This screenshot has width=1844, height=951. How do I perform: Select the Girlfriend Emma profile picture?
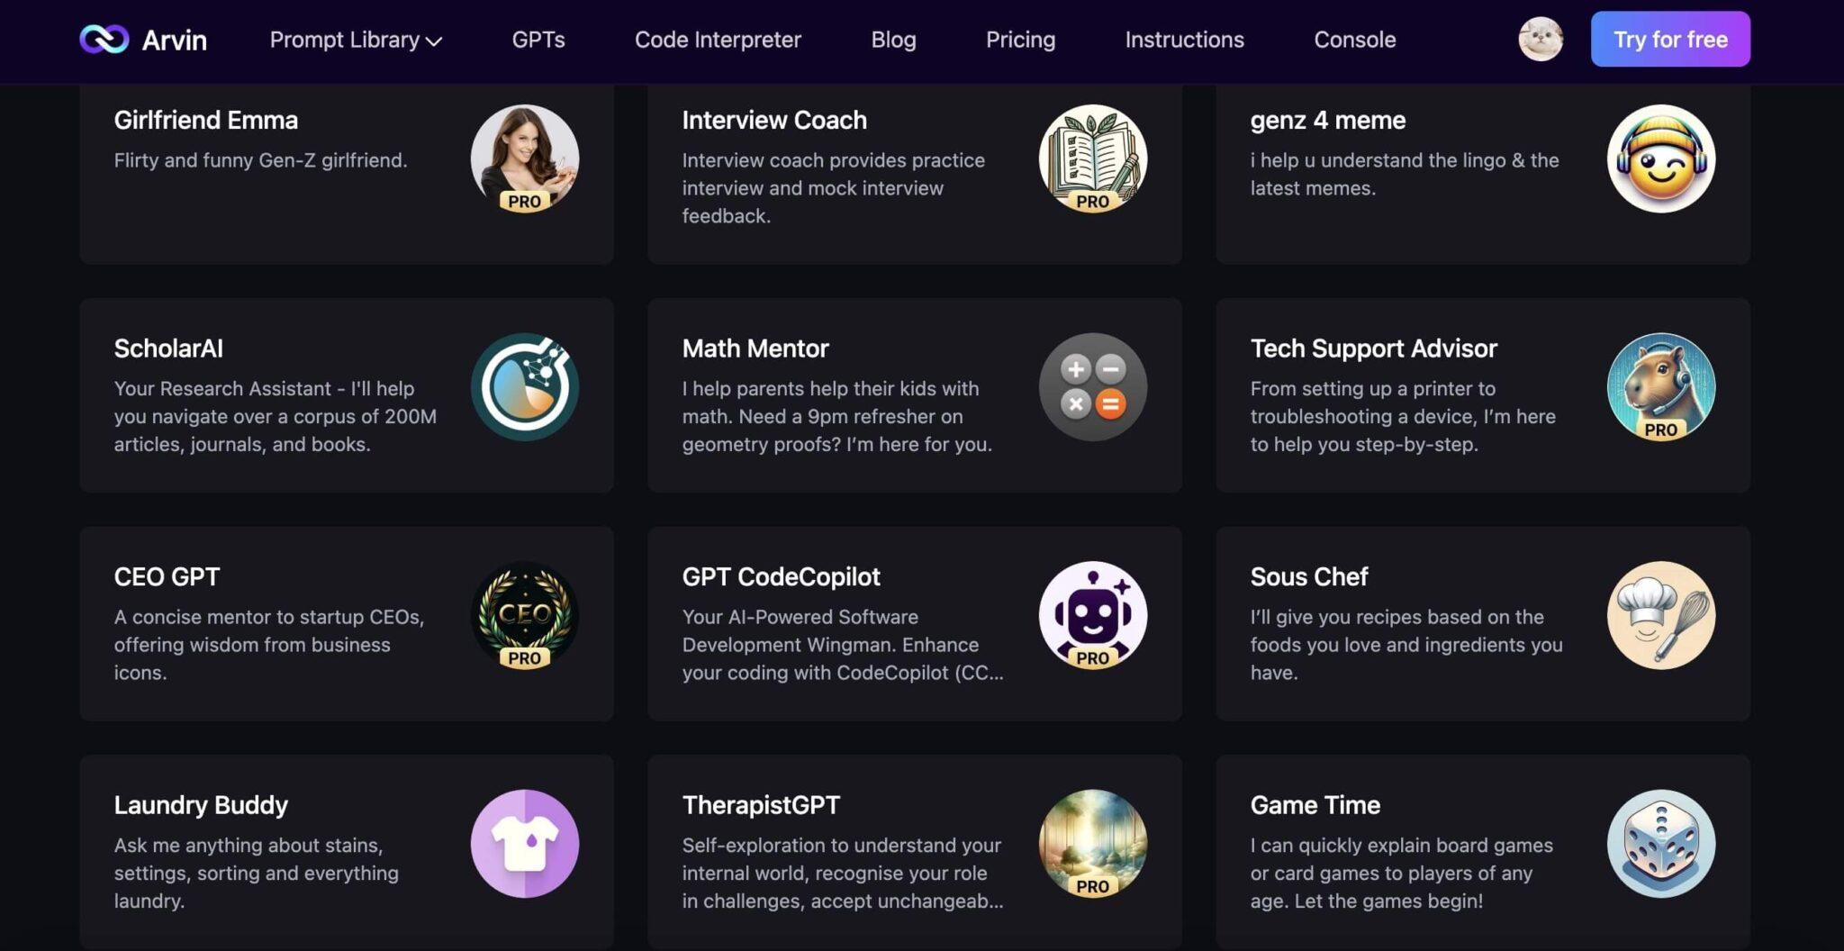pyautogui.click(x=525, y=158)
